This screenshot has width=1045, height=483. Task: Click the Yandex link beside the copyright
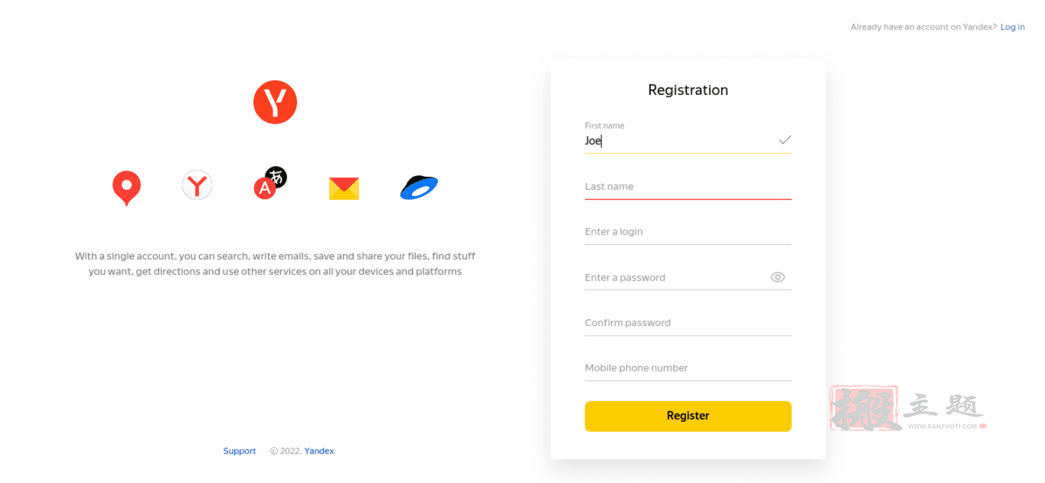click(319, 451)
